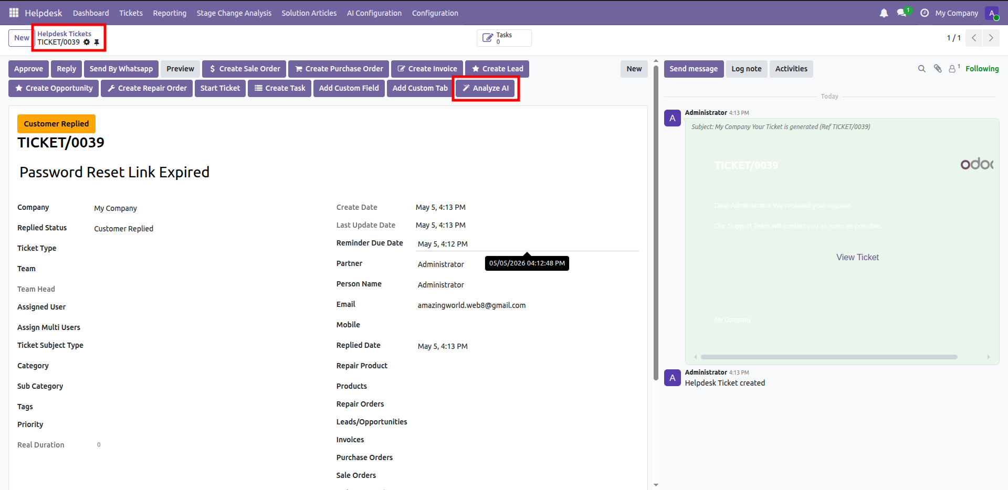The image size is (1008, 490).
Task: Click Create Sale Order button
Action: pos(244,69)
